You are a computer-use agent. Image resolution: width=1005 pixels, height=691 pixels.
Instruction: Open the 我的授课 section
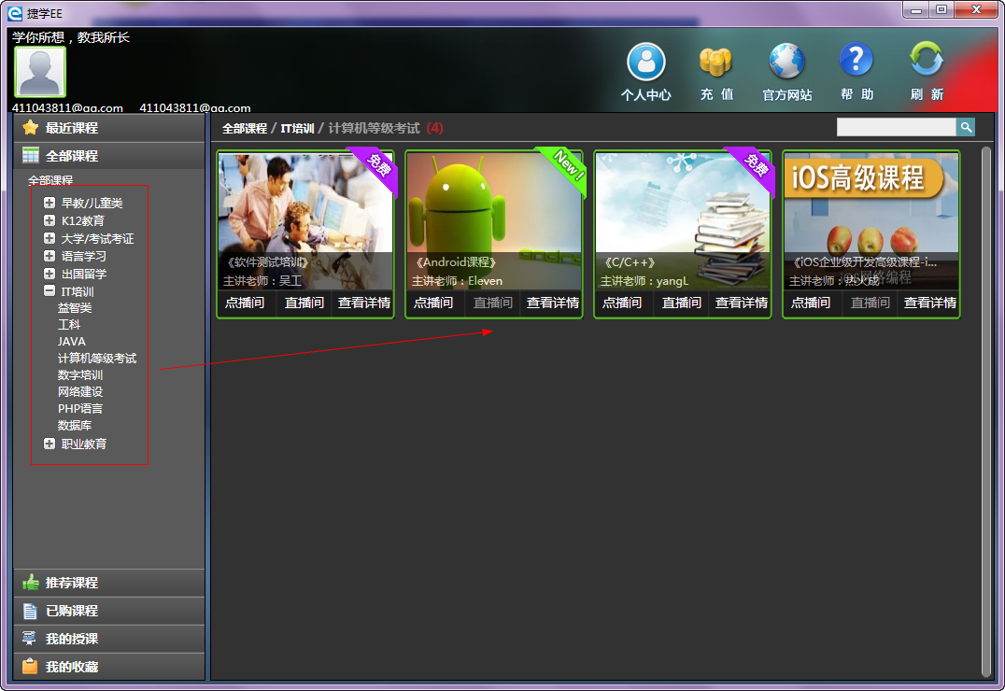point(109,639)
